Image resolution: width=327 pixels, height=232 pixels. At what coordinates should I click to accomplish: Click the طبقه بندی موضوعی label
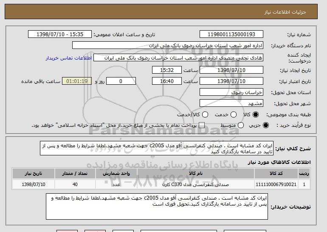coord(289,115)
